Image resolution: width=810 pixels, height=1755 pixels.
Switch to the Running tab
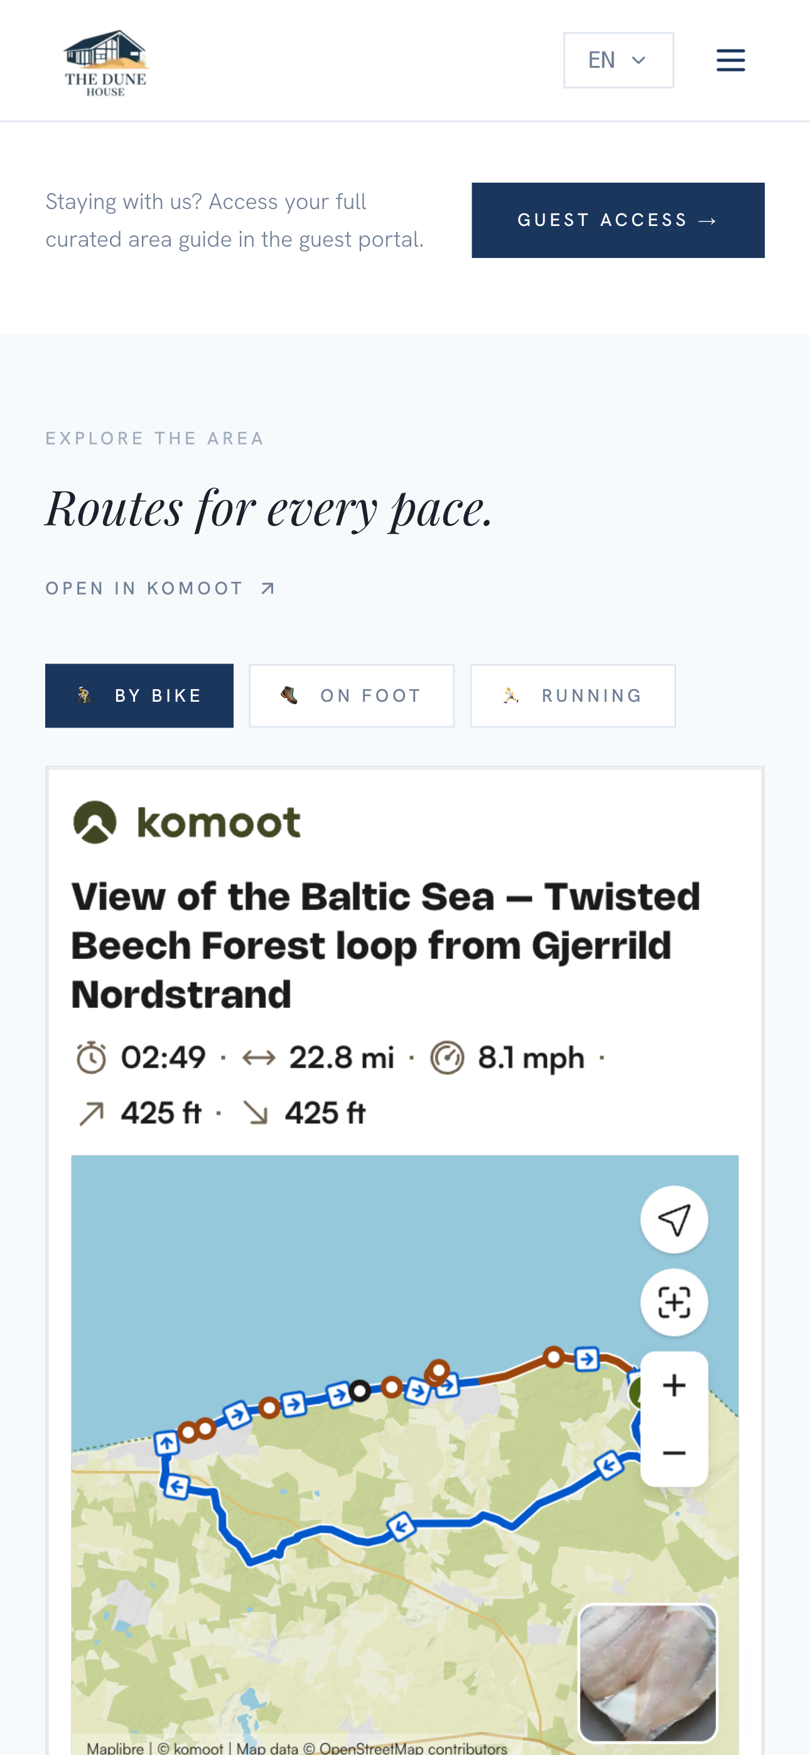573,695
